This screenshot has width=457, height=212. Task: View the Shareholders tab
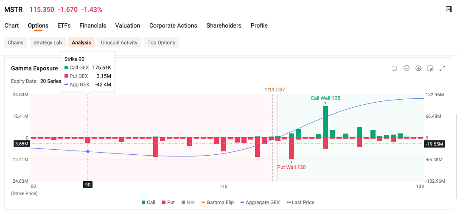[224, 25]
